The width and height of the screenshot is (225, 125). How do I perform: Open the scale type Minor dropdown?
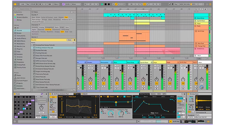pyautogui.click(x=76, y=4)
